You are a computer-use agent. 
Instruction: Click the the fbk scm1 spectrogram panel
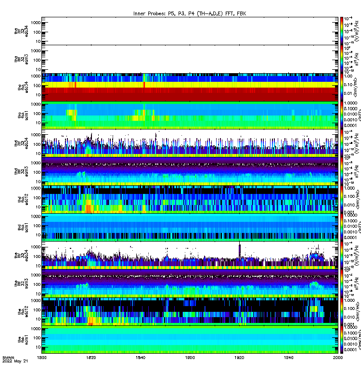pyautogui.click(x=190, y=340)
